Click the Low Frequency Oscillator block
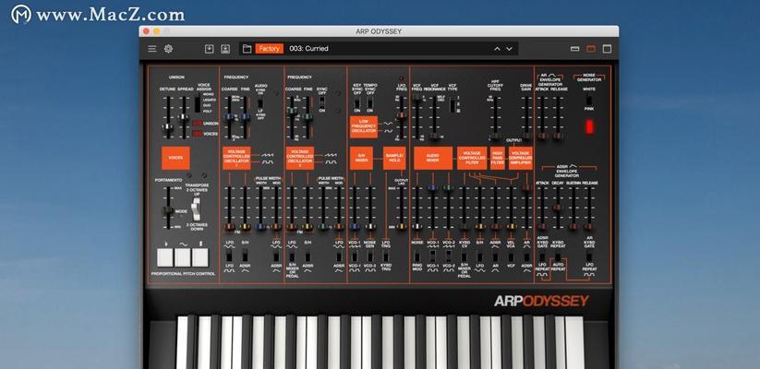 (x=364, y=127)
